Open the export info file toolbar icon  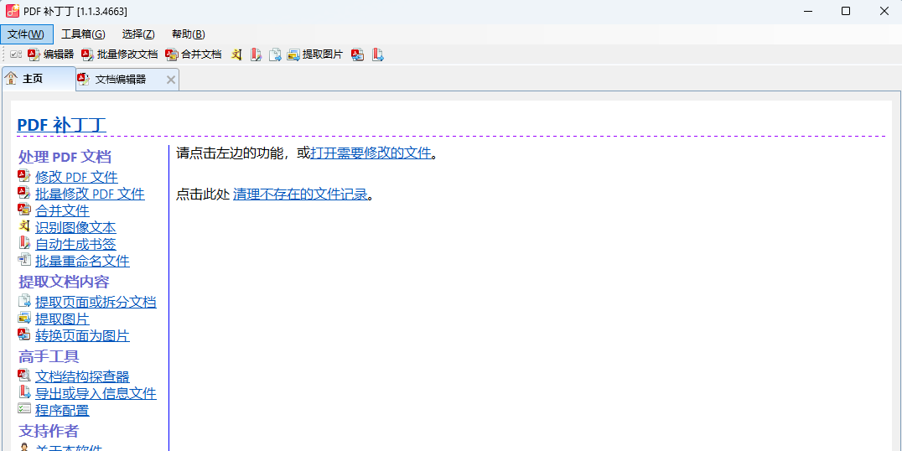pos(377,54)
